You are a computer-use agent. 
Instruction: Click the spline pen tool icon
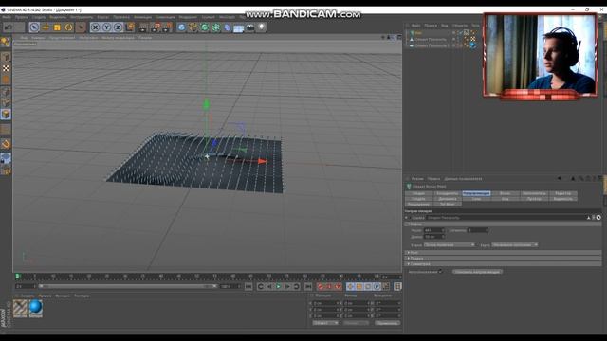193,27
